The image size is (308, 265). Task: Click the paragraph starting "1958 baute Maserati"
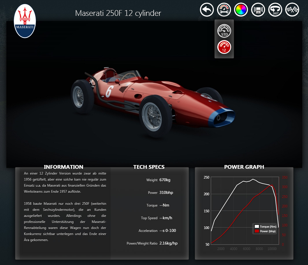pyautogui.click(x=65, y=222)
